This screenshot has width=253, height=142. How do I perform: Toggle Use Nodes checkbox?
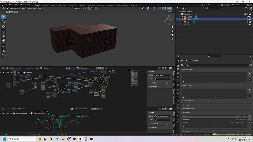[x=41, y=68]
